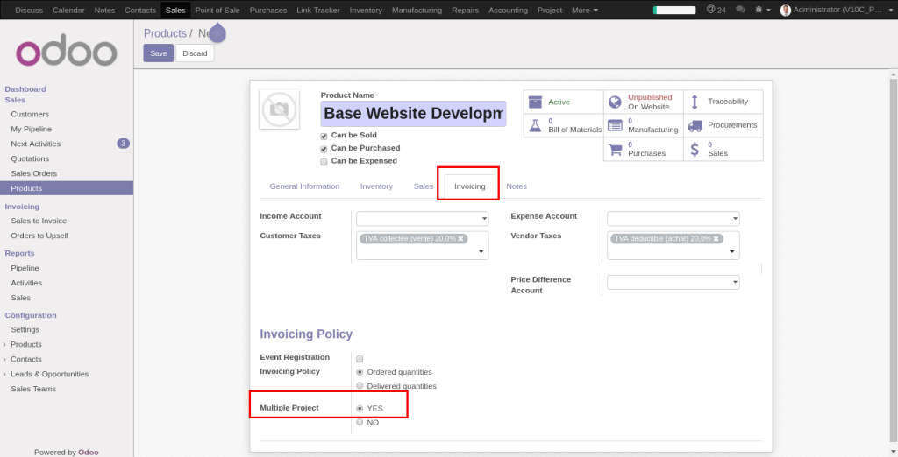Open Traceability arrows icon button
This screenshot has width=898, height=457.
click(695, 102)
